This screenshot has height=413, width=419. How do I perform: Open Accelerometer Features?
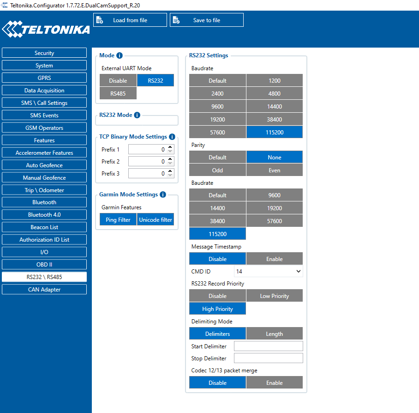pyautogui.click(x=44, y=152)
